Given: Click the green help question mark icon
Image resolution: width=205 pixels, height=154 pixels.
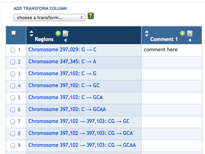Looking at the screenshot, I should 91,16.
